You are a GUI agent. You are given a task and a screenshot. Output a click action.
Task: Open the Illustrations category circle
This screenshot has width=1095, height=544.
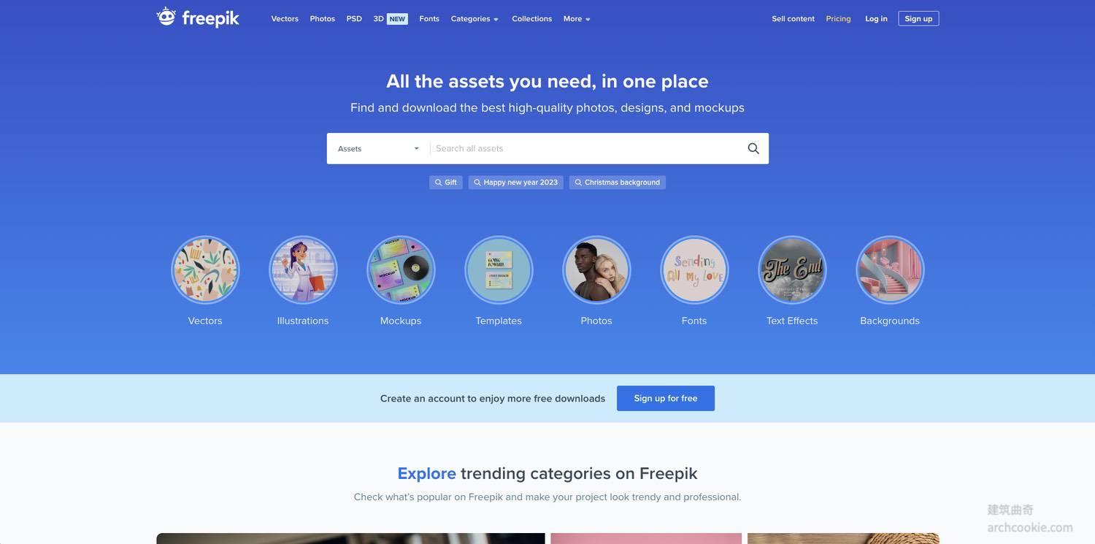tap(303, 269)
